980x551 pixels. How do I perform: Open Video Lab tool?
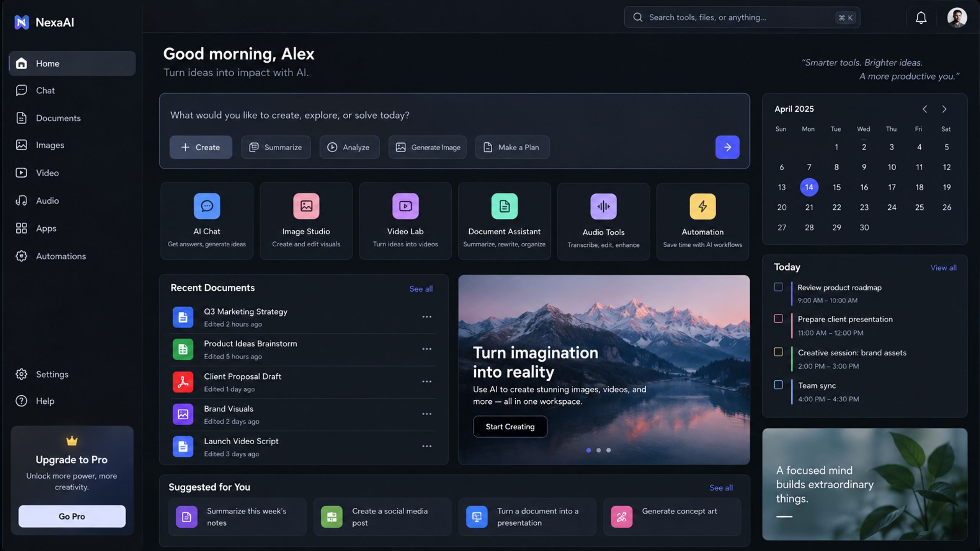click(405, 221)
